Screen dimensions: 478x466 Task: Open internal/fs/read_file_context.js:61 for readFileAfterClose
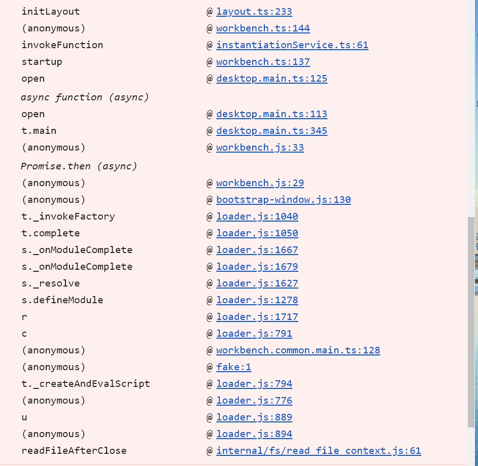click(319, 450)
